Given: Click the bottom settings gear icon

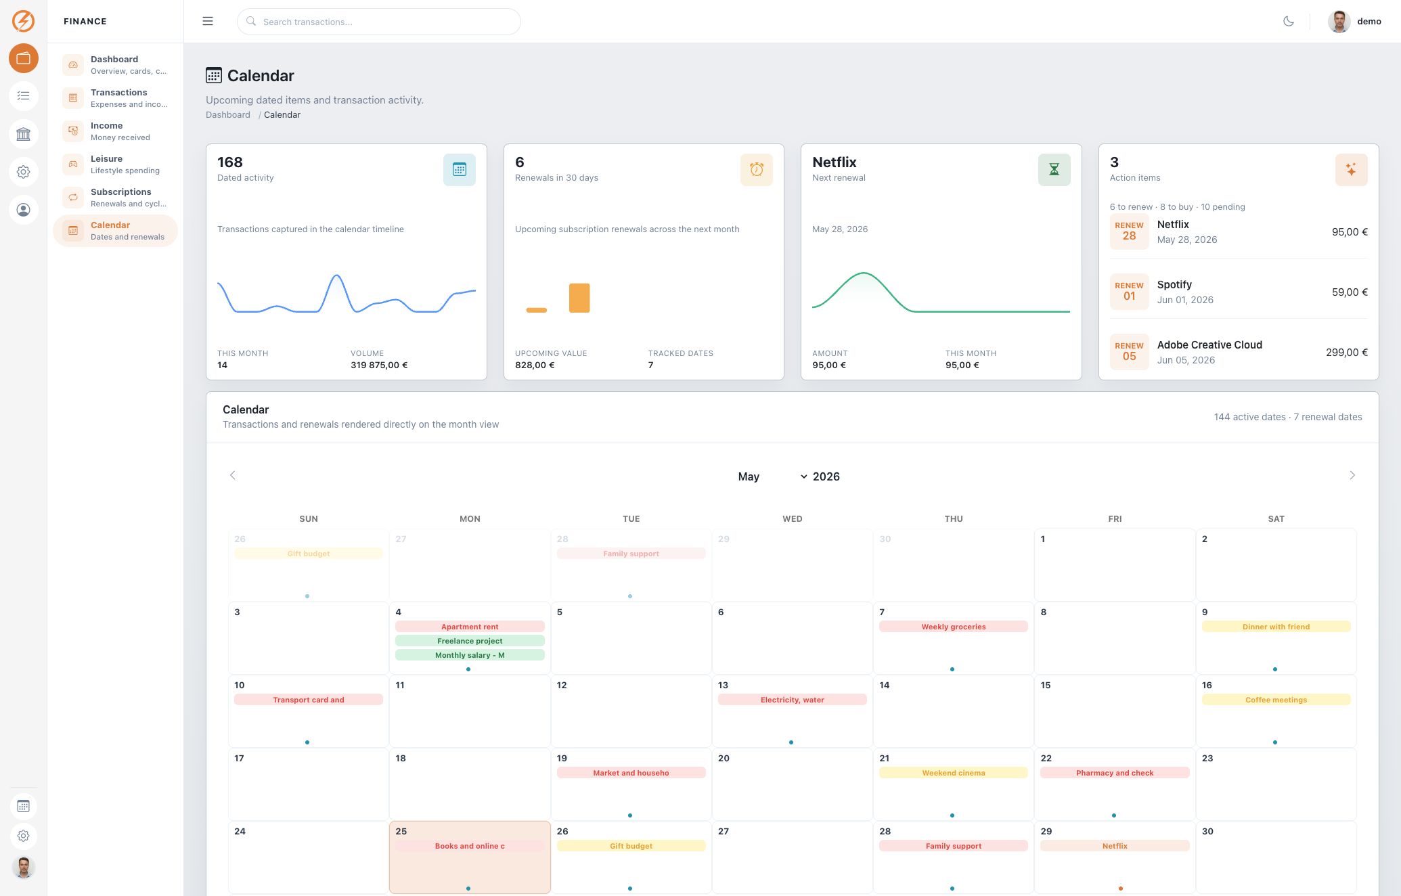Looking at the screenshot, I should coord(24,836).
